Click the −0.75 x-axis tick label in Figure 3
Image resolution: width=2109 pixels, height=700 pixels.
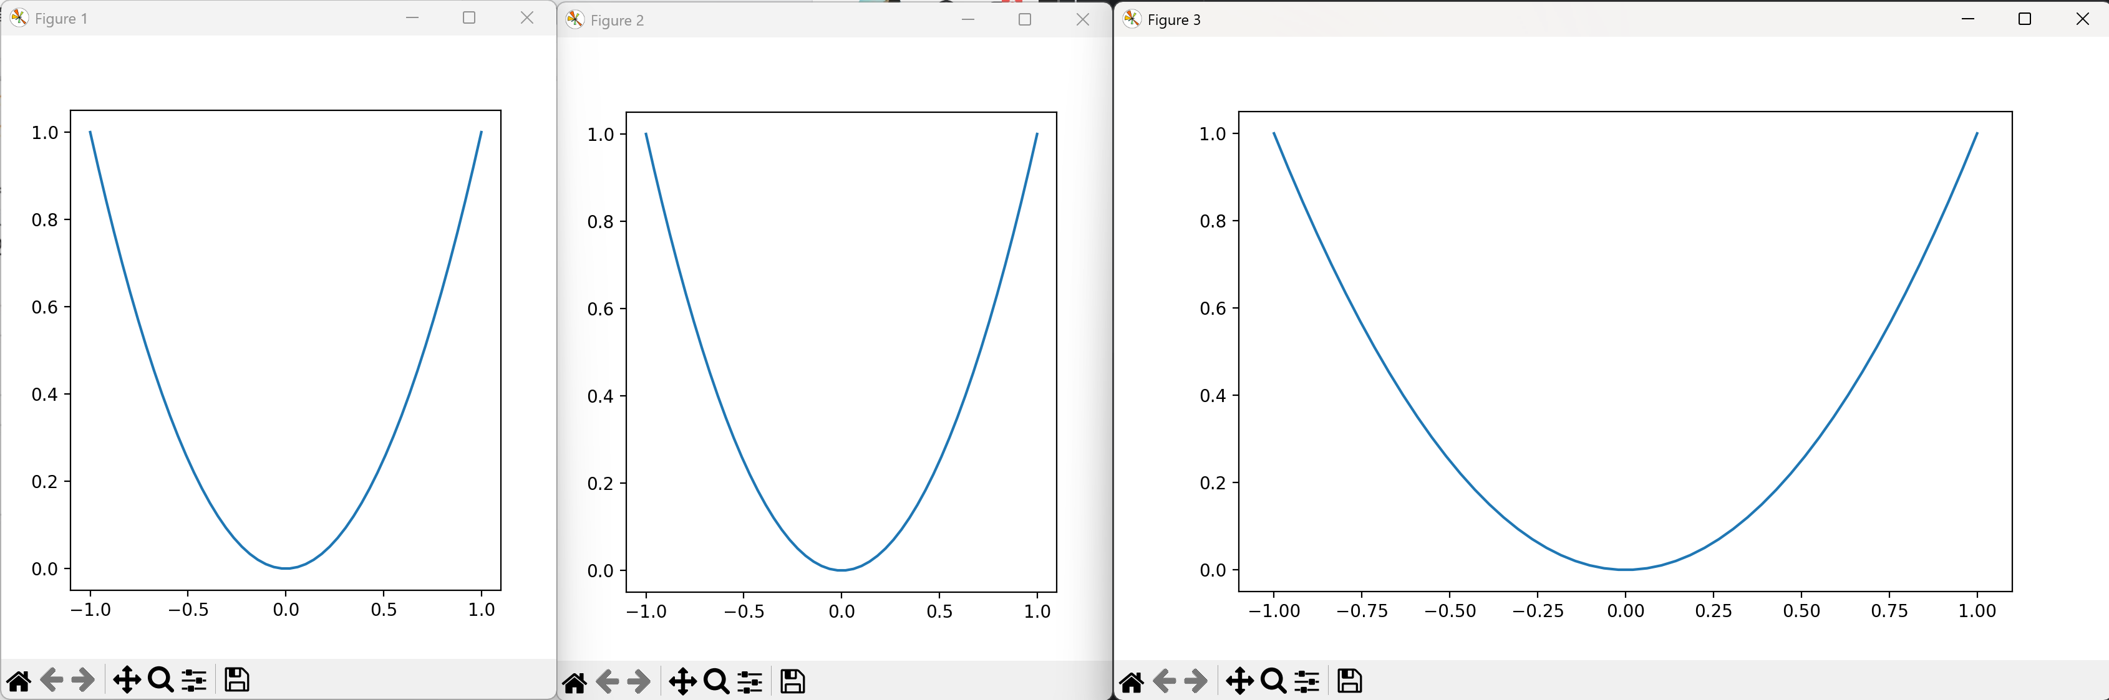[1362, 611]
